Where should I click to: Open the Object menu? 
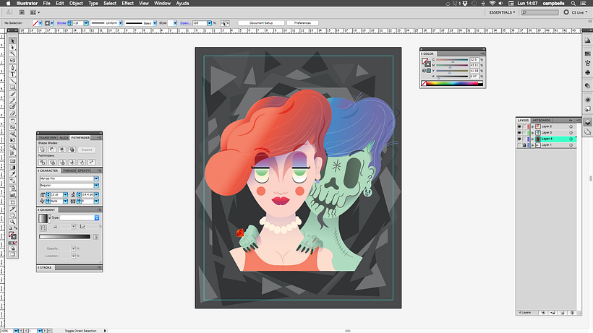(76, 4)
